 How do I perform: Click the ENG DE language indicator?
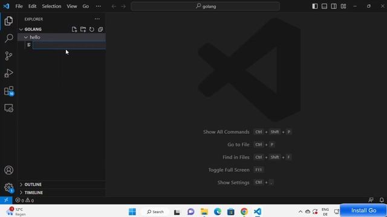pyautogui.click(x=325, y=212)
